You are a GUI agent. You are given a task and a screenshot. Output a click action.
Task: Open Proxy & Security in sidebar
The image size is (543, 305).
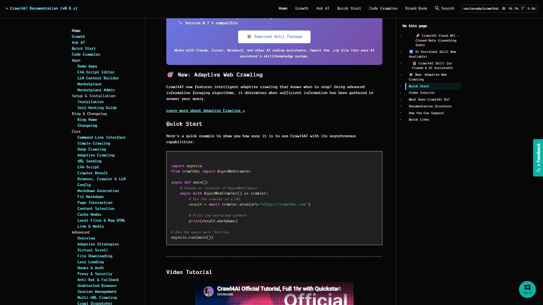[95, 274]
